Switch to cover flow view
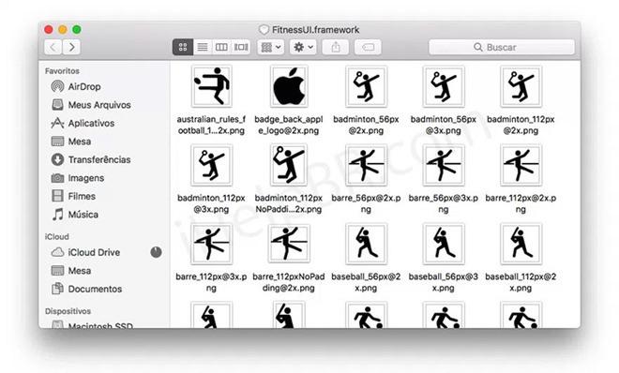The height and width of the screenshot is (373, 619). pos(241,47)
